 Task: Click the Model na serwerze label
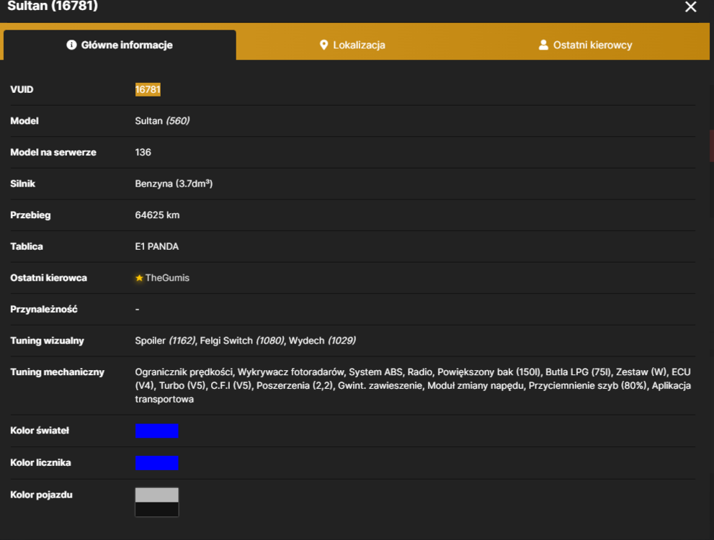(53, 153)
